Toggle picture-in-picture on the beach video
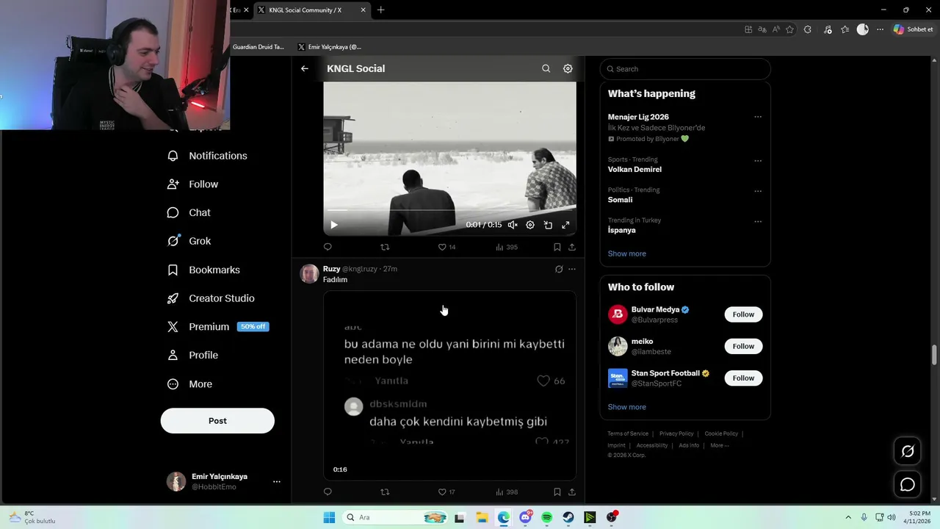Image resolution: width=940 pixels, height=529 pixels. (548, 225)
